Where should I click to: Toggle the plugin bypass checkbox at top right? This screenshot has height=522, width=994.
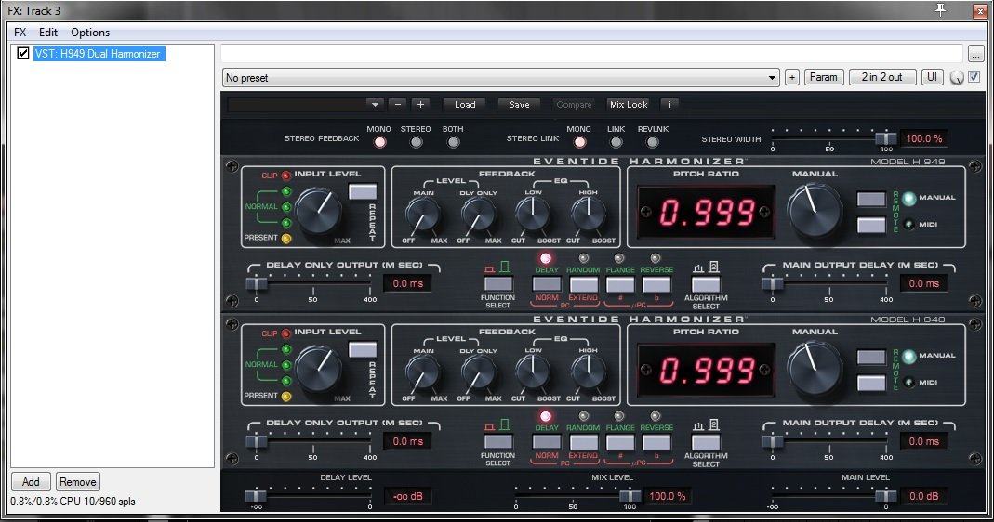[974, 77]
